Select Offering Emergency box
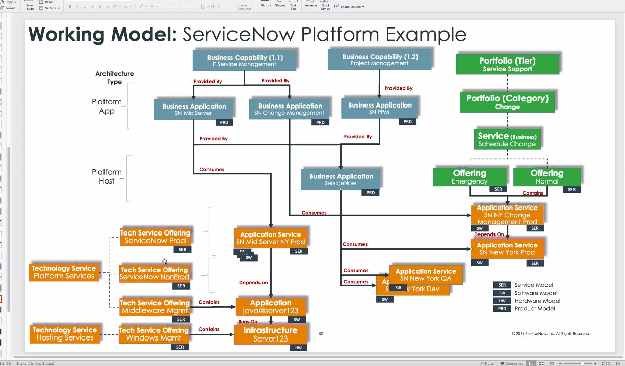This screenshot has height=366, width=625. coord(470,176)
